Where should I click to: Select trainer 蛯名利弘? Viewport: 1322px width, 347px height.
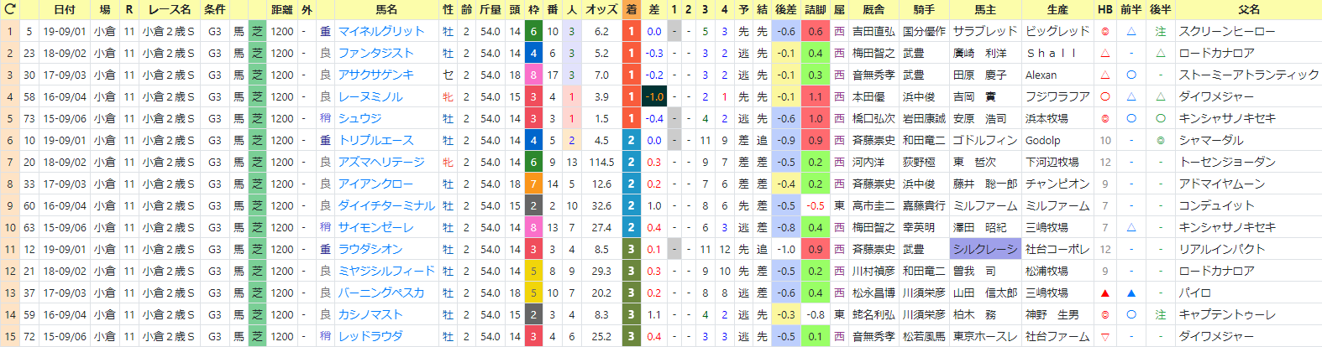point(873,314)
